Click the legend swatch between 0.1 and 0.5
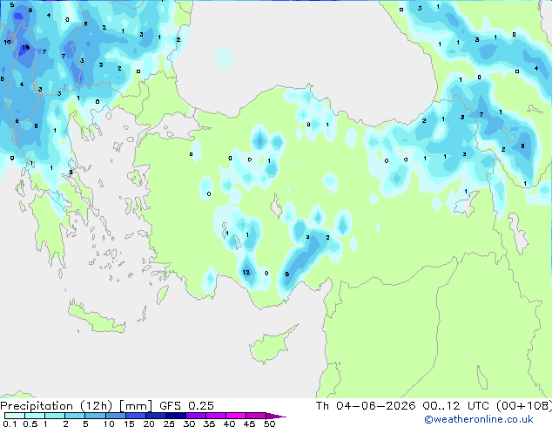552x427 pixels. (x=15, y=416)
